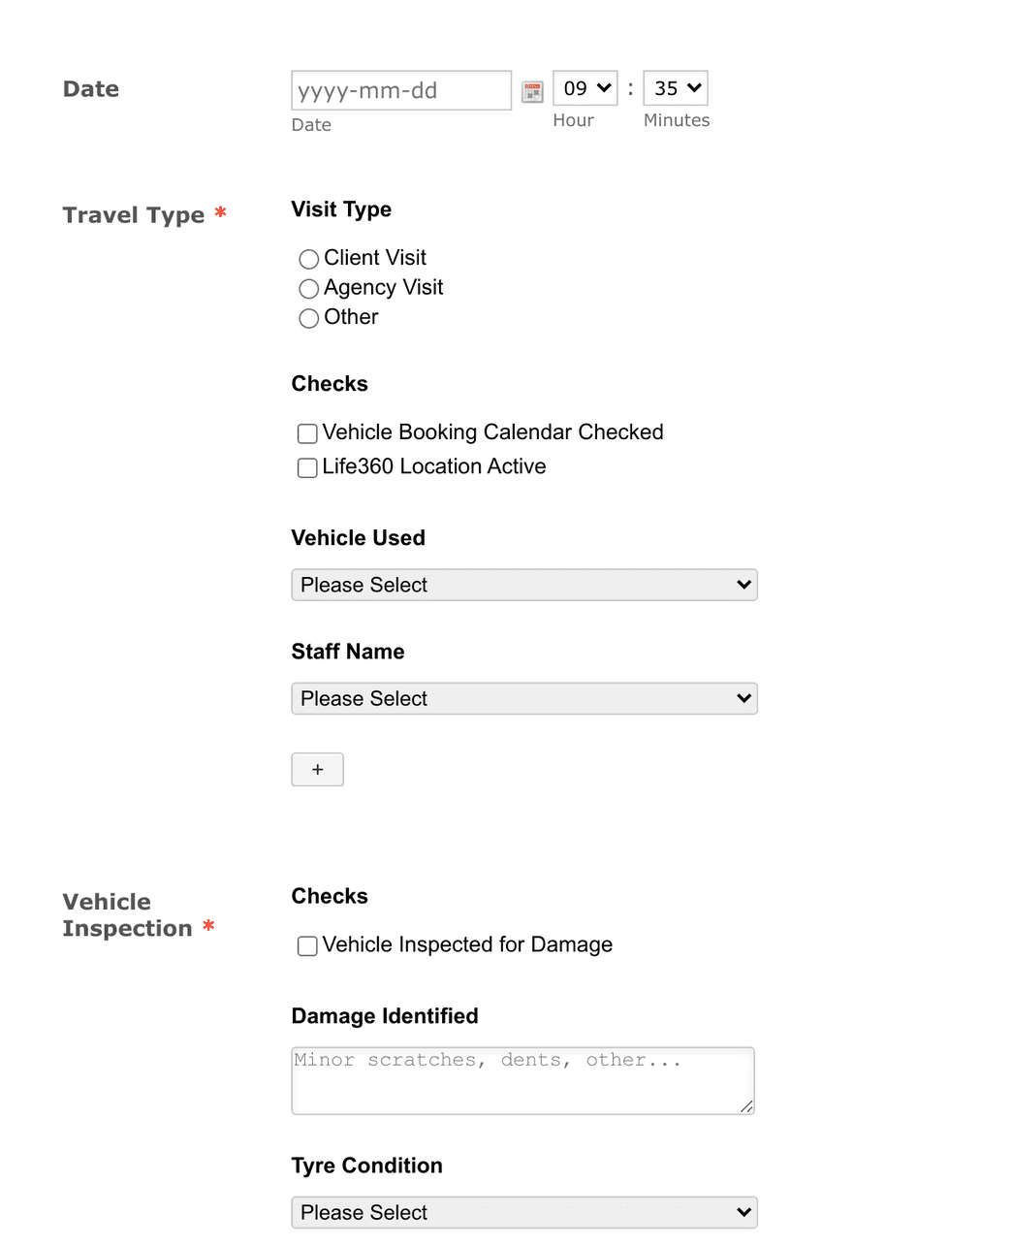This screenshot has height=1246, width=1012.
Task: Click the Travel Type field label
Action: pyautogui.click(x=132, y=215)
